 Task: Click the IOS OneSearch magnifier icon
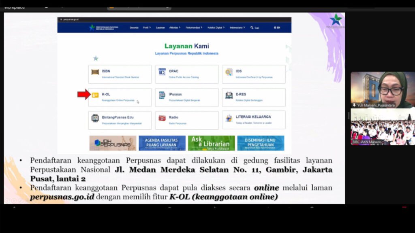click(229, 72)
